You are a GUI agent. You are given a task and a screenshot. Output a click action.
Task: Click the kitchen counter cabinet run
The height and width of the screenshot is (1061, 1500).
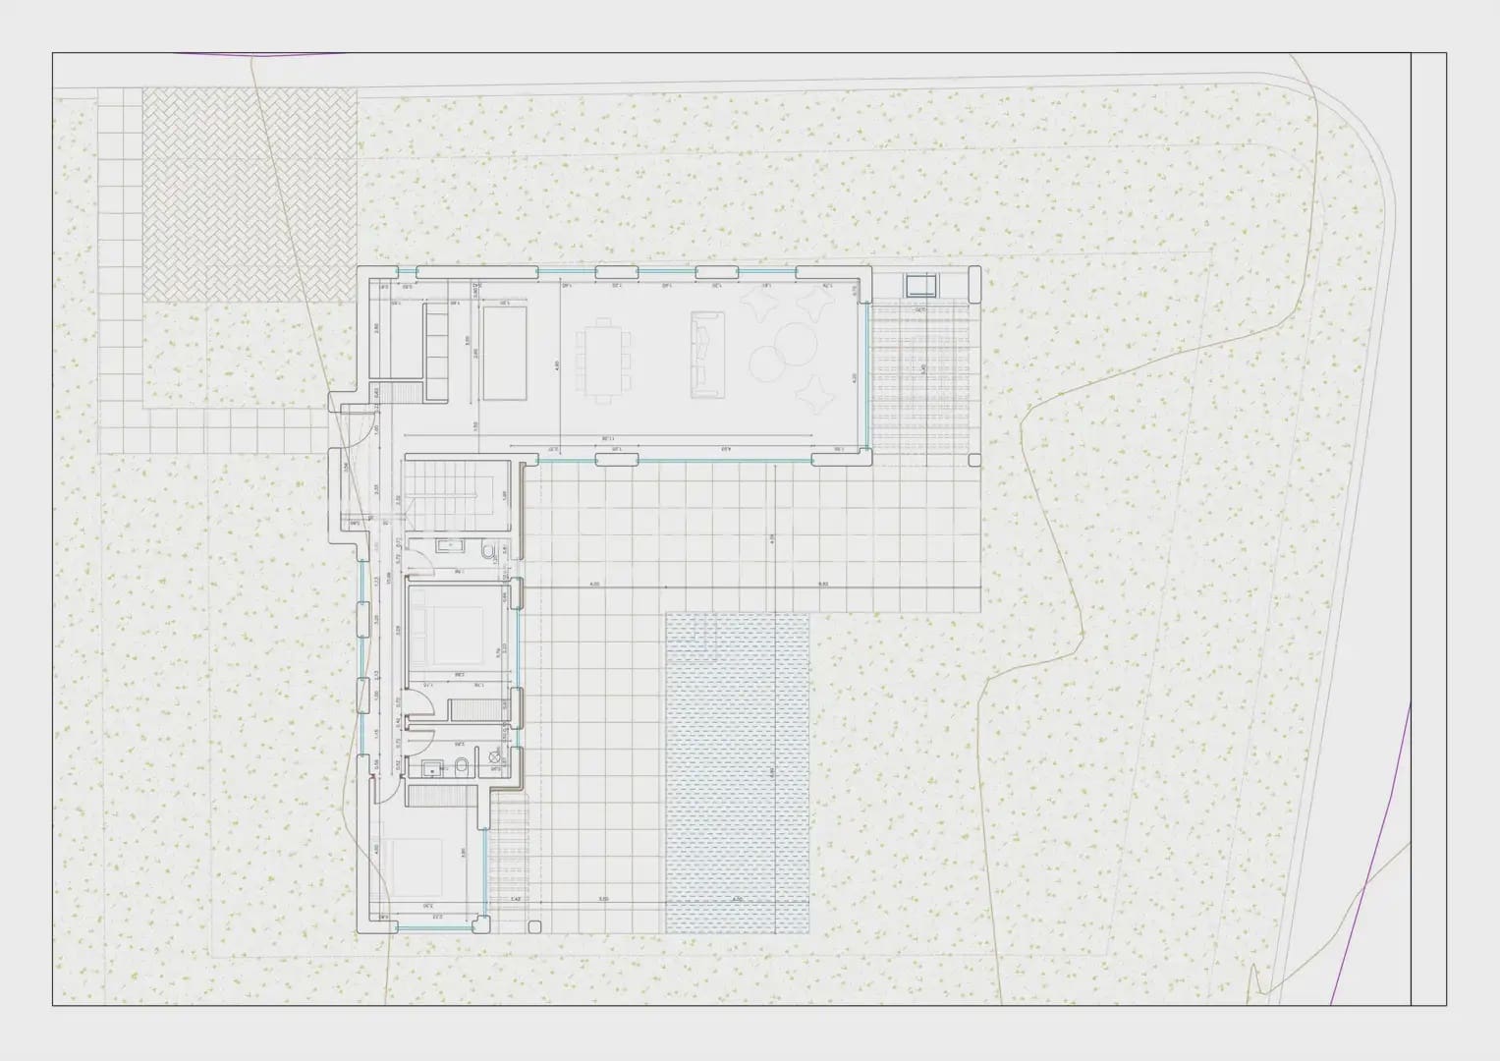pyautogui.click(x=437, y=353)
